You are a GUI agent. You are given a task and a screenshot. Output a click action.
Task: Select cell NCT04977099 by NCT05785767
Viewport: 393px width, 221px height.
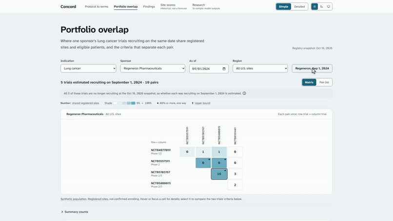[203, 152]
